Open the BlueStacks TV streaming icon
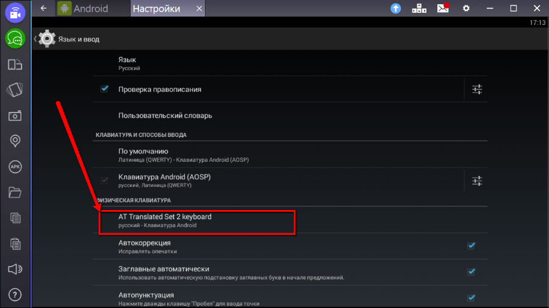The height and width of the screenshot is (308, 549). (x=15, y=13)
